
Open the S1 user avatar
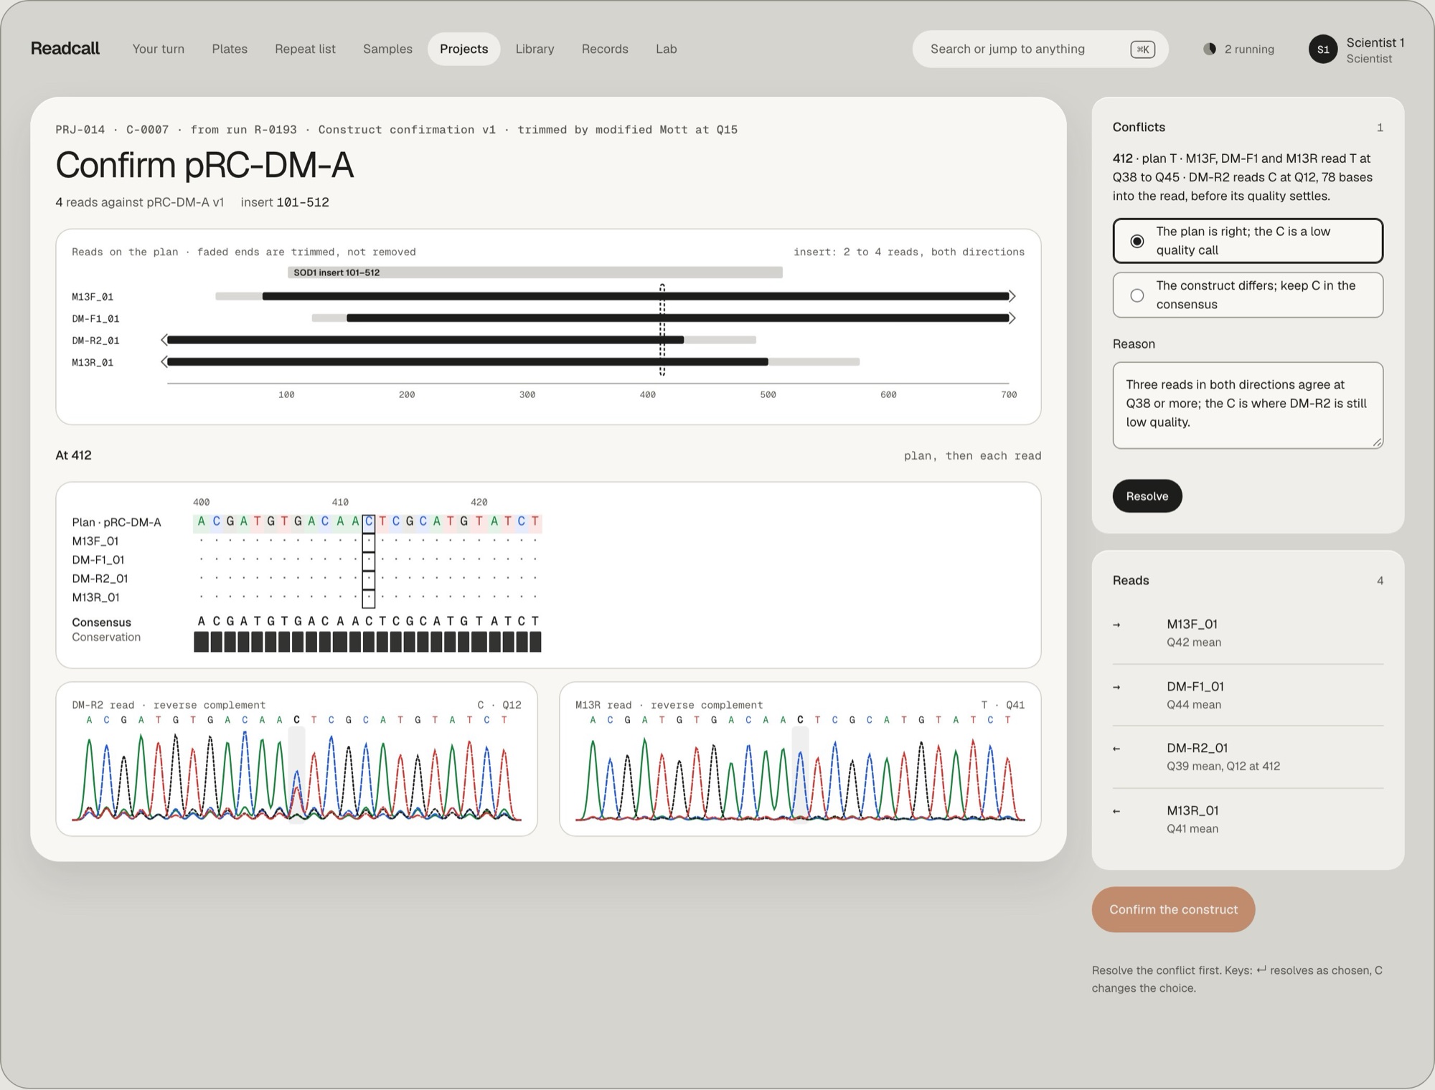[x=1323, y=49]
